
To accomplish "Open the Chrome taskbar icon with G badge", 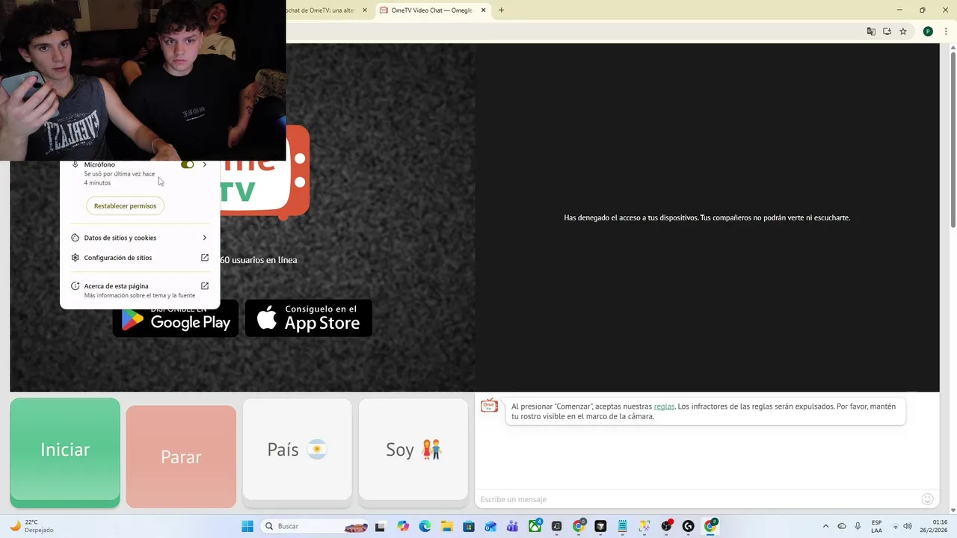I will (579, 526).
